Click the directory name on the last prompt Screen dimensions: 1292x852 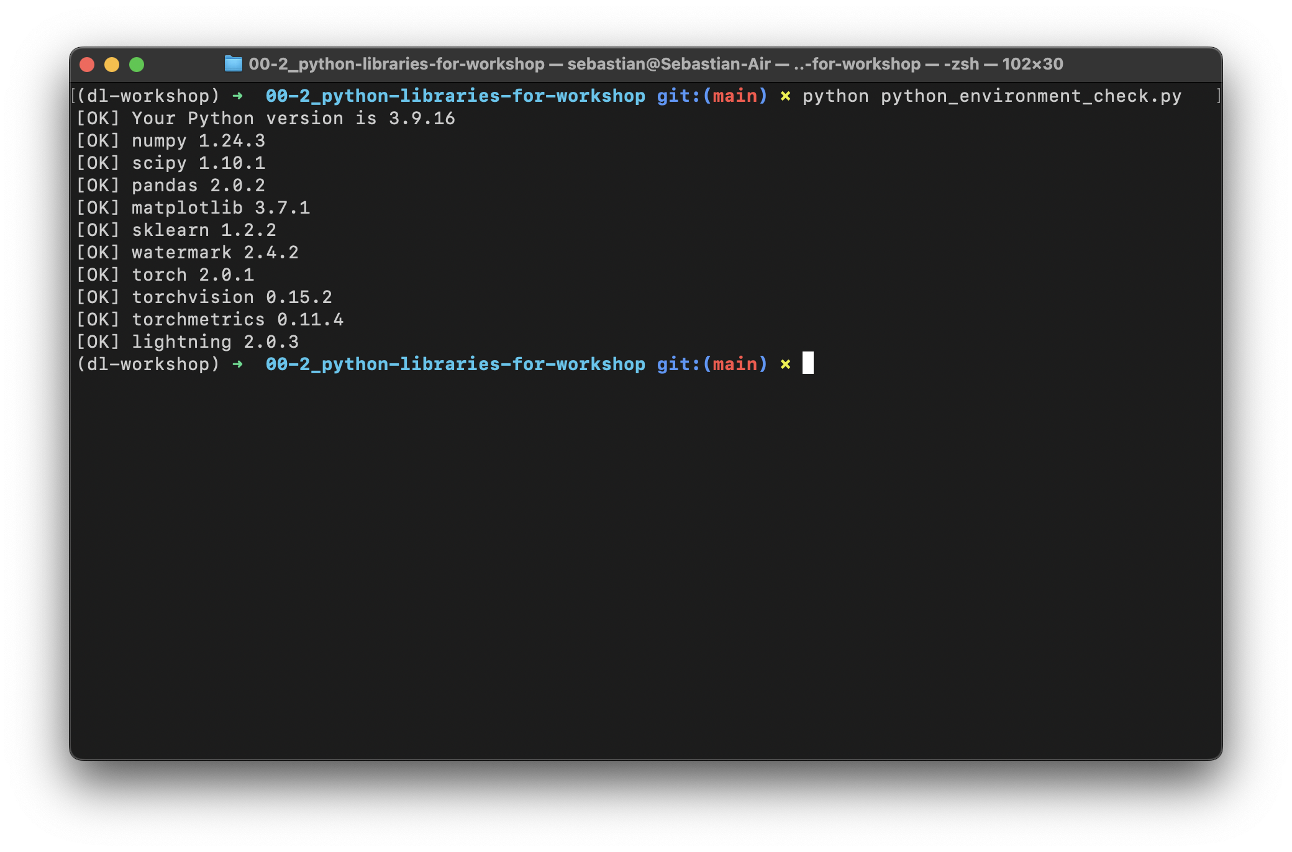point(455,365)
